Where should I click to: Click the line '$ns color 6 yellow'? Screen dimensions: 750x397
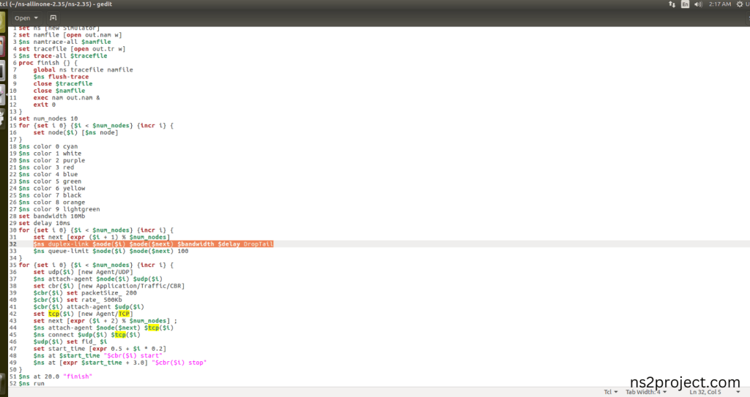pyautogui.click(x=52, y=188)
